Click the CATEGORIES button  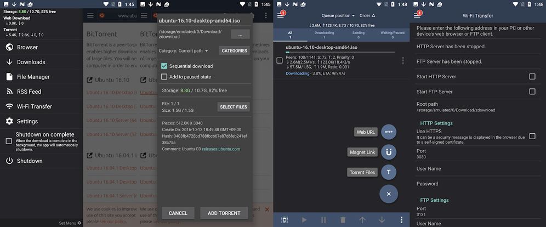(234, 51)
